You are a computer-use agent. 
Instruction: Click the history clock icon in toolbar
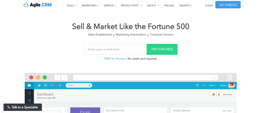coord(60,85)
